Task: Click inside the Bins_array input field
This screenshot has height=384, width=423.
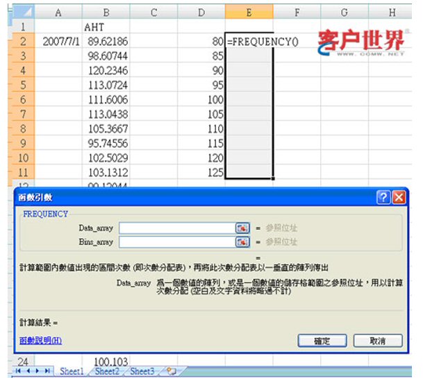Action: tap(177, 242)
